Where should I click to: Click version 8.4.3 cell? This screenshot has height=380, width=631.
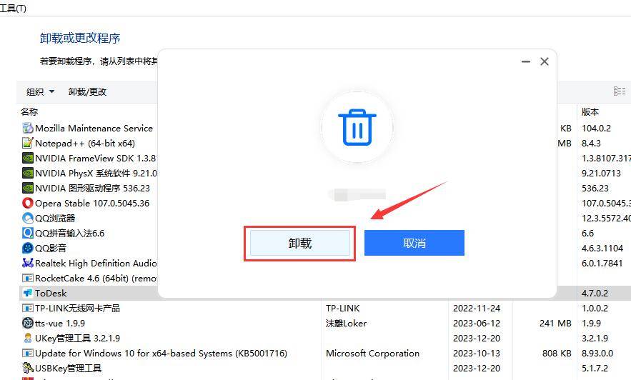[591, 143]
